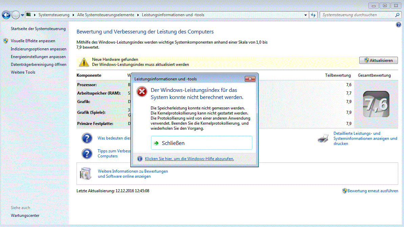The height and width of the screenshot is (227, 404).
Task: Click Bewertung erneut ausführen link
Action: click(x=373, y=191)
